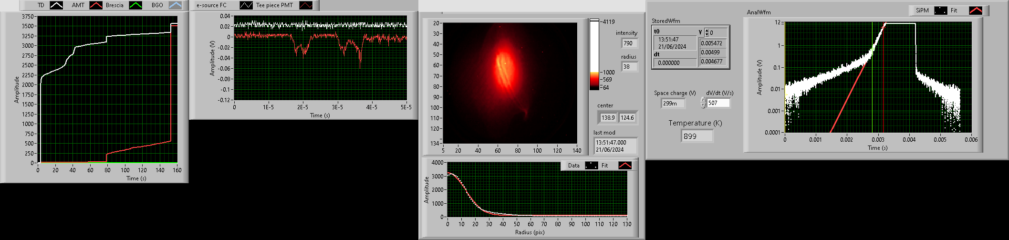Click the AMT red plot legend icon
This screenshot has height=240, width=1009.
(x=96, y=5)
